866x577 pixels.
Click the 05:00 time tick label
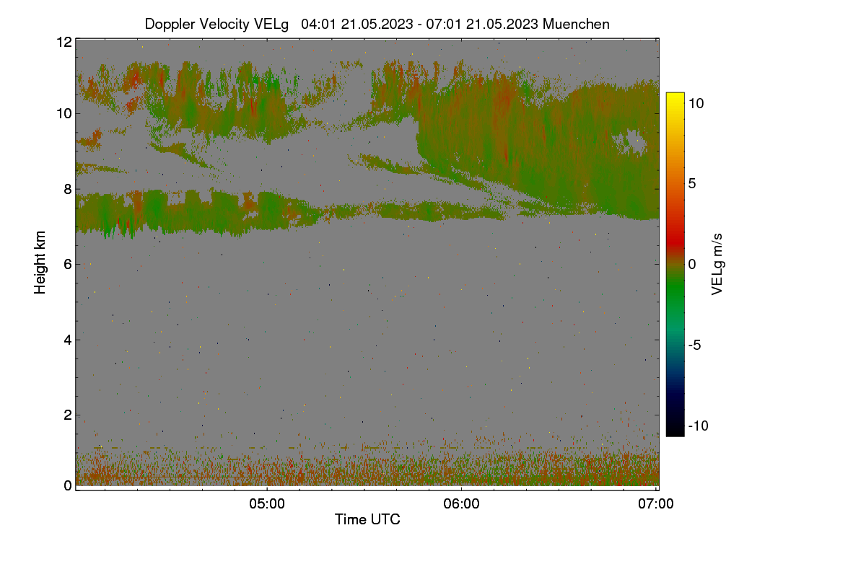[x=266, y=504]
